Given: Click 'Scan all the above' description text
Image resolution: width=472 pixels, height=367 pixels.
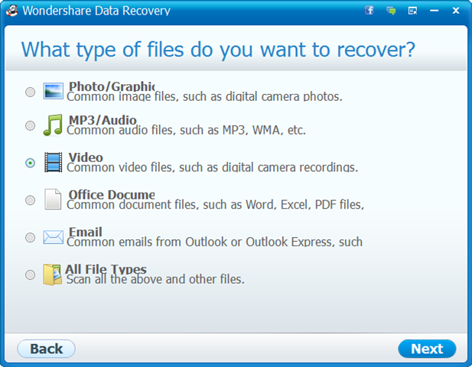Looking at the screenshot, I should pyautogui.click(x=155, y=280).
